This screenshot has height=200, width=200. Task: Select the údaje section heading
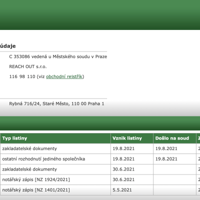point(8,46)
